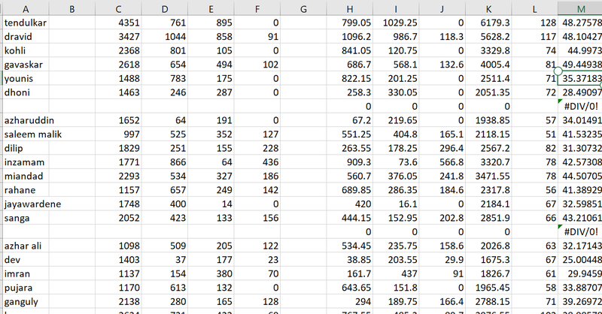
Task: Click the #DIV/0! error cell below sanga
Action: 580,232
